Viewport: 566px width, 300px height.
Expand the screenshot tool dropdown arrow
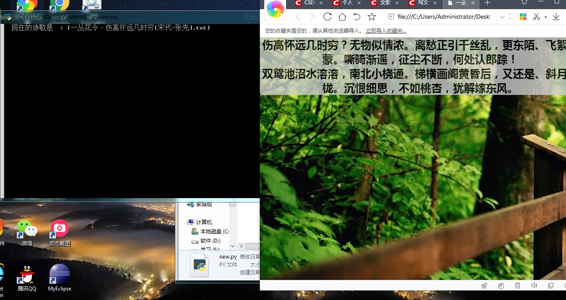[x=546, y=17]
